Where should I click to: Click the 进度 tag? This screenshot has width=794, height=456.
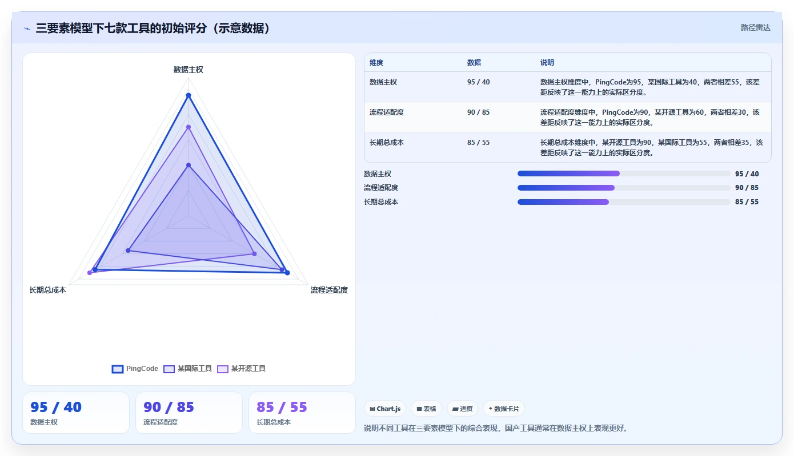pyautogui.click(x=462, y=409)
